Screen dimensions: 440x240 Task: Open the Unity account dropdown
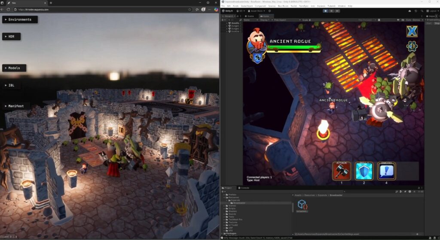(x=241, y=11)
